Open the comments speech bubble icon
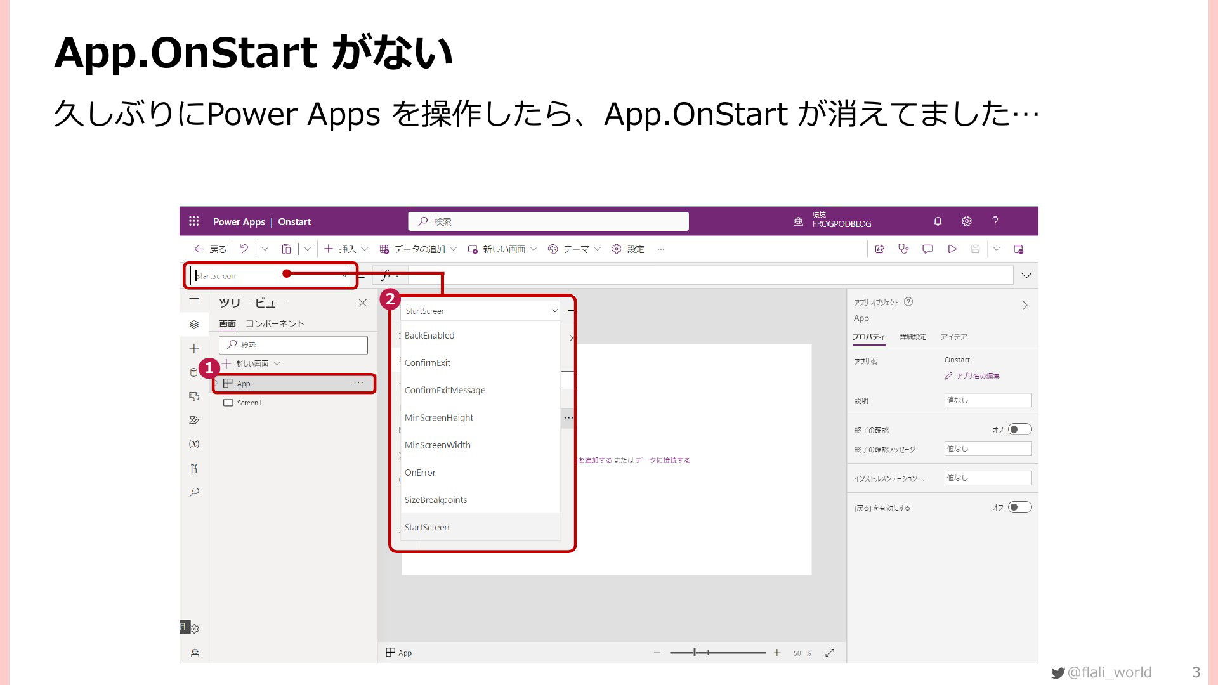 tap(927, 249)
